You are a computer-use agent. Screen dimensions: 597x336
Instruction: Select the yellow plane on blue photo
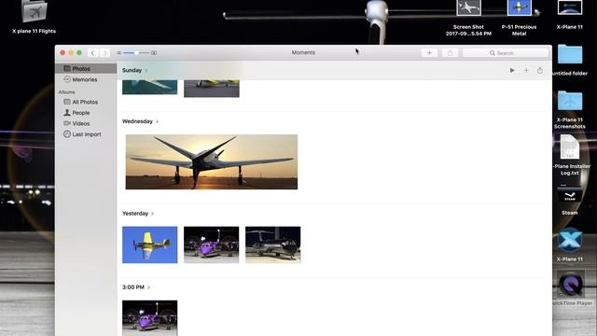tap(149, 245)
